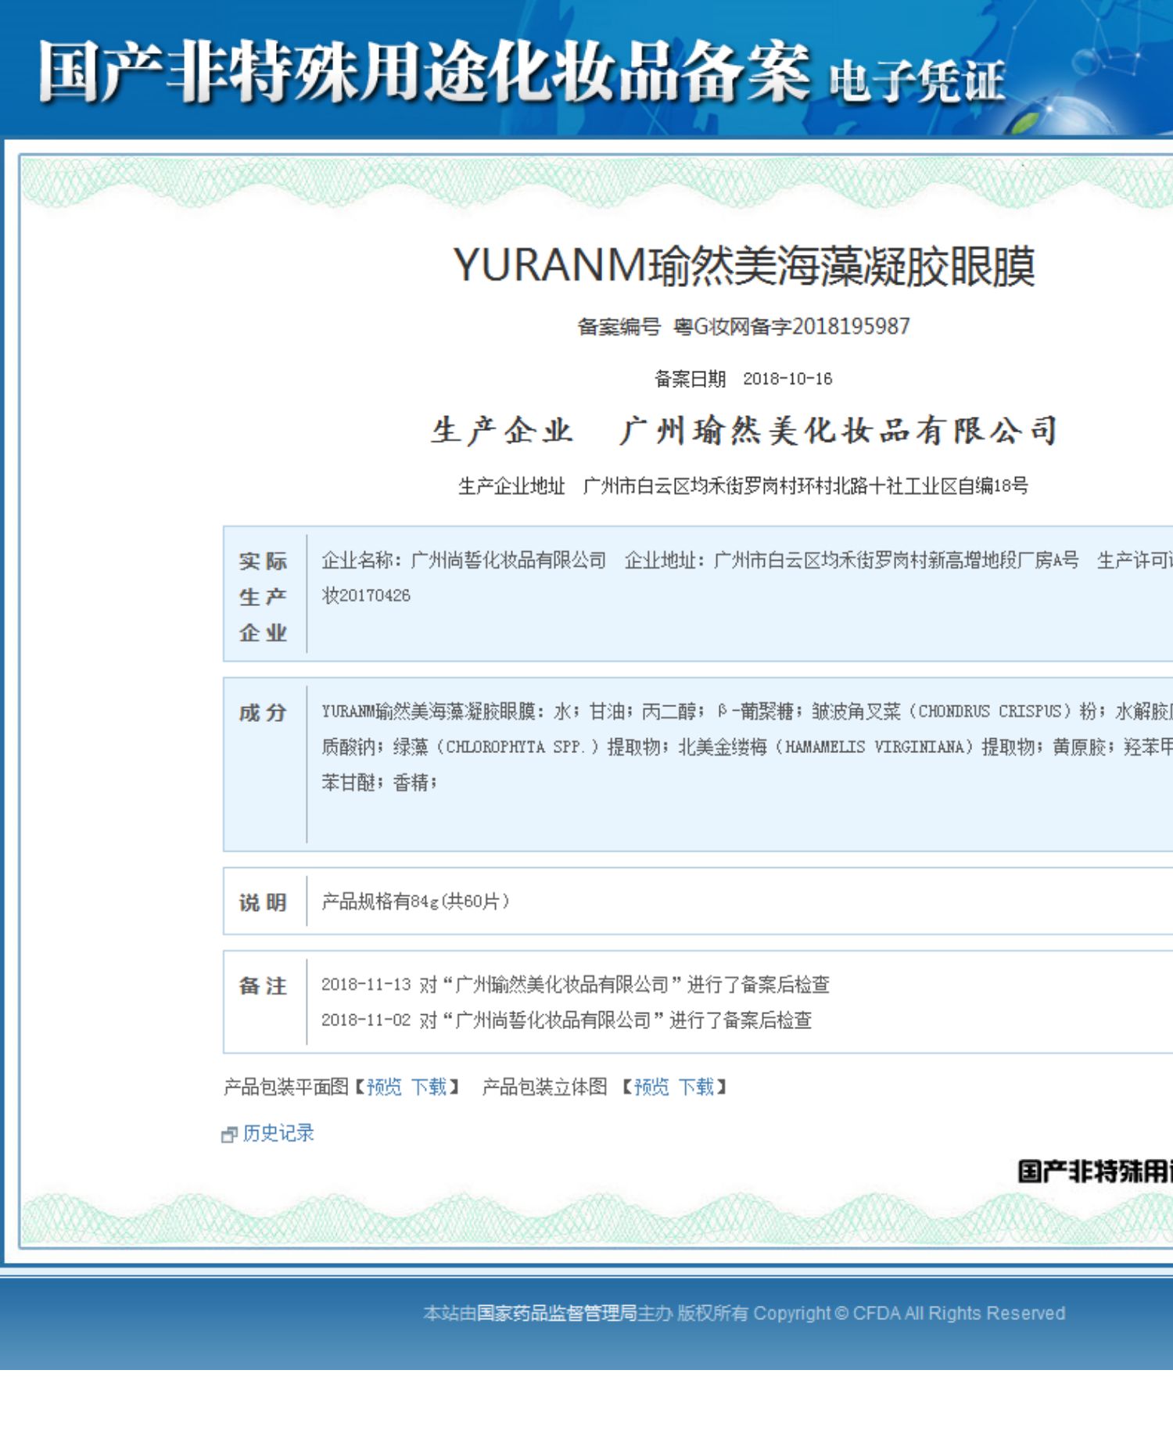Screen dimensions: 1173x1449
Task: Click 预览 for 产品包装平面图
Action: [384, 1087]
